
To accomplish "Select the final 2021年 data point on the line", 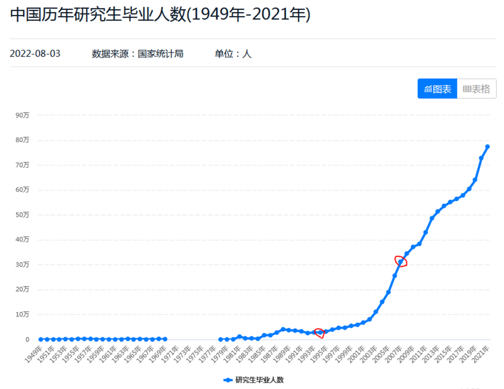I will point(487,146).
